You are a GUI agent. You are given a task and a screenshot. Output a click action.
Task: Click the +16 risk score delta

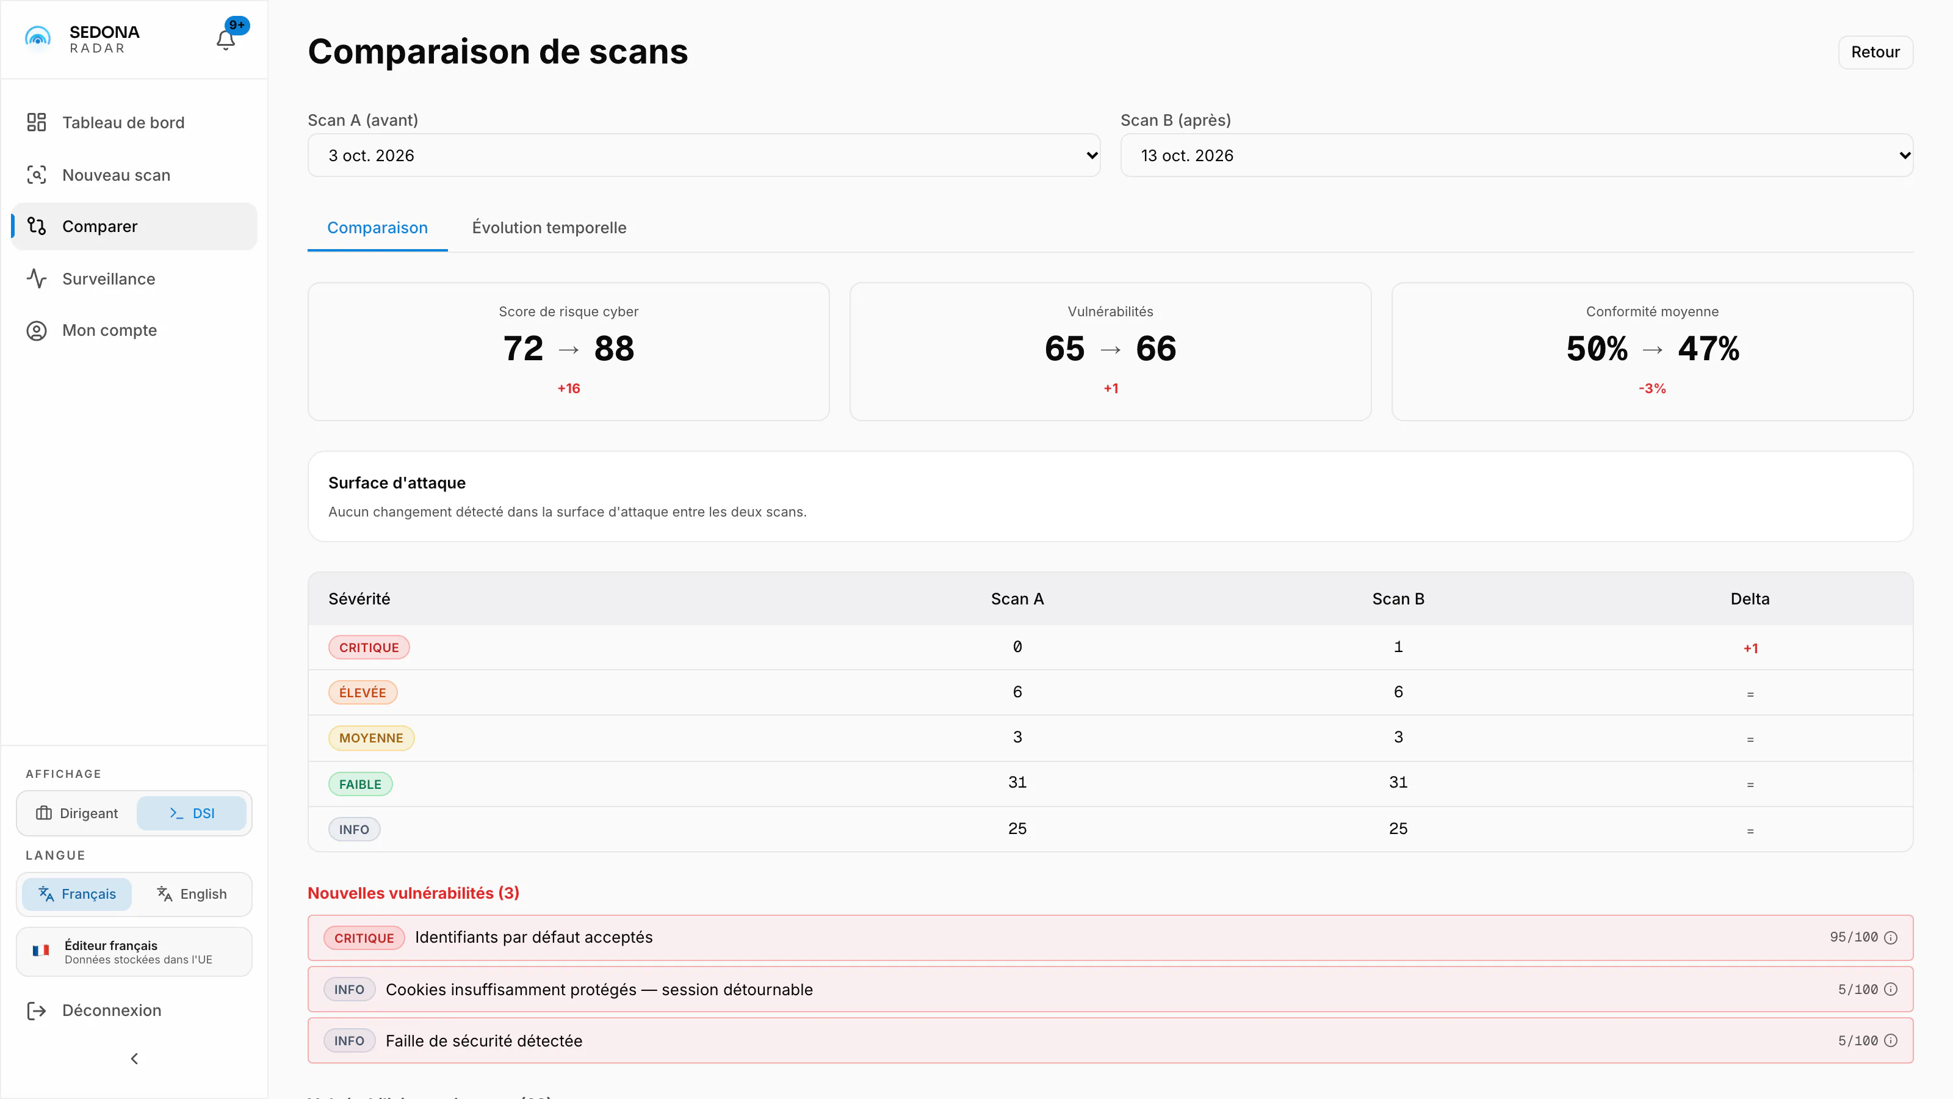pyautogui.click(x=569, y=388)
